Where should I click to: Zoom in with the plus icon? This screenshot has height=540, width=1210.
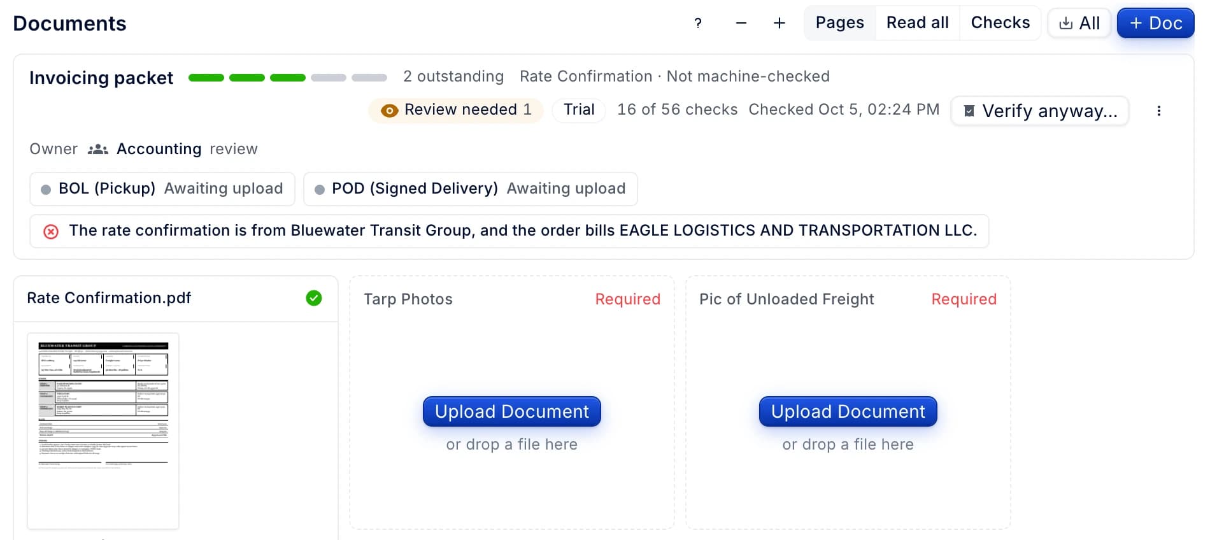[x=779, y=23]
